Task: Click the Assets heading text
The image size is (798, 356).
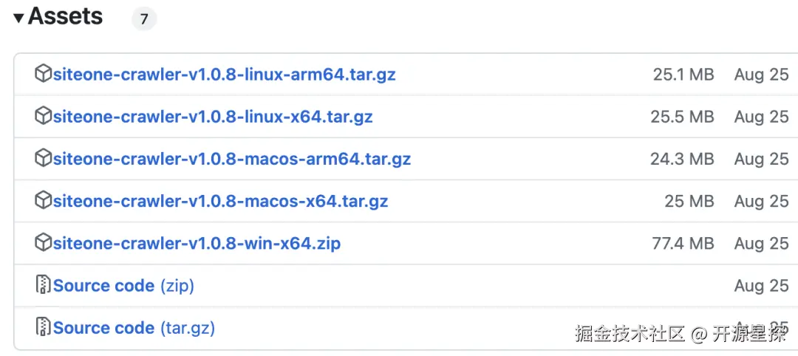Action: (x=65, y=17)
